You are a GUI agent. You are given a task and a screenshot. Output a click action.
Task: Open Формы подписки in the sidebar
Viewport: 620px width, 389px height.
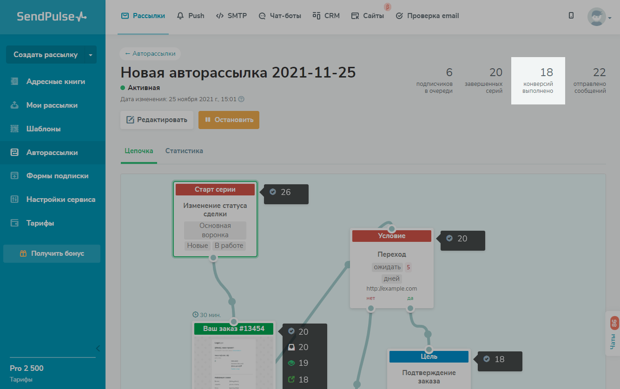click(53, 176)
